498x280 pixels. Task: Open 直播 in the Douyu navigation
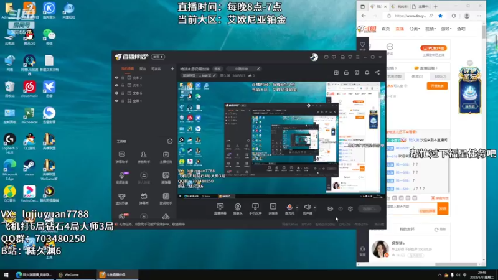[x=400, y=29]
